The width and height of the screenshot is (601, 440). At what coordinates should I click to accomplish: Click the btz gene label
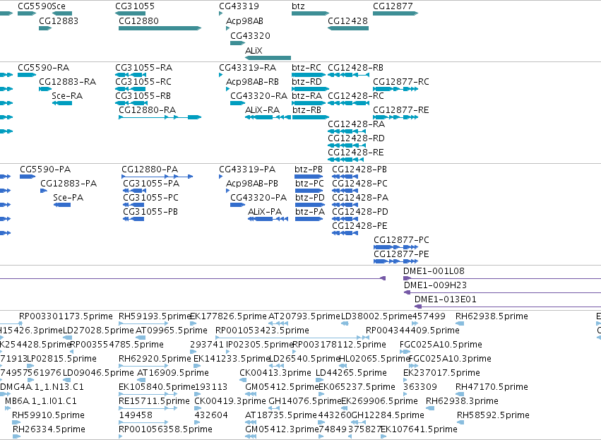(x=298, y=6)
